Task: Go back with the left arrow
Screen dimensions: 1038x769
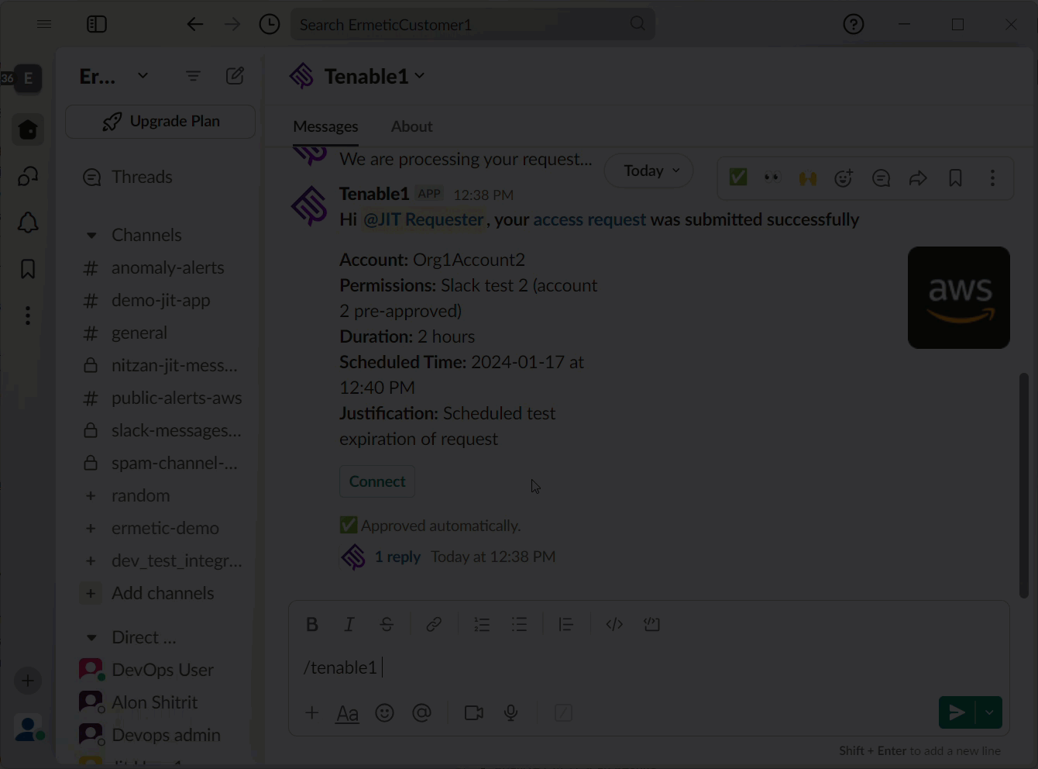Action: (195, 25)
